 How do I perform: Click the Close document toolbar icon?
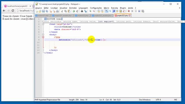(51, 11)
